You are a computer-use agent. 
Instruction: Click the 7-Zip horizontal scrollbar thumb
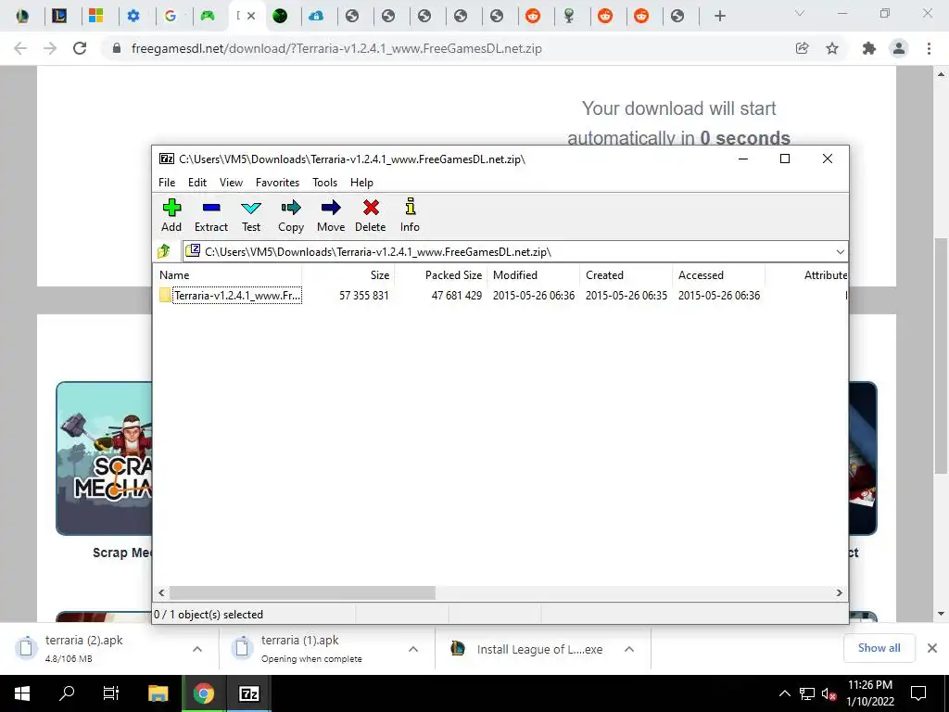pyautogui.click(x=302, y=592)
